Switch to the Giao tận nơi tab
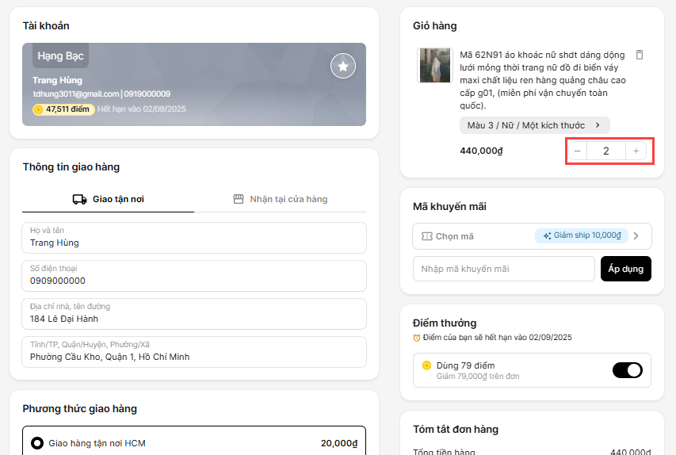The width and height of the screenshot is (676, 455). (x=108, y=199)
